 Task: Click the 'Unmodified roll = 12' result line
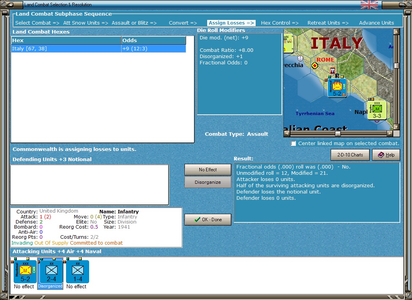(x=282, y=173)
